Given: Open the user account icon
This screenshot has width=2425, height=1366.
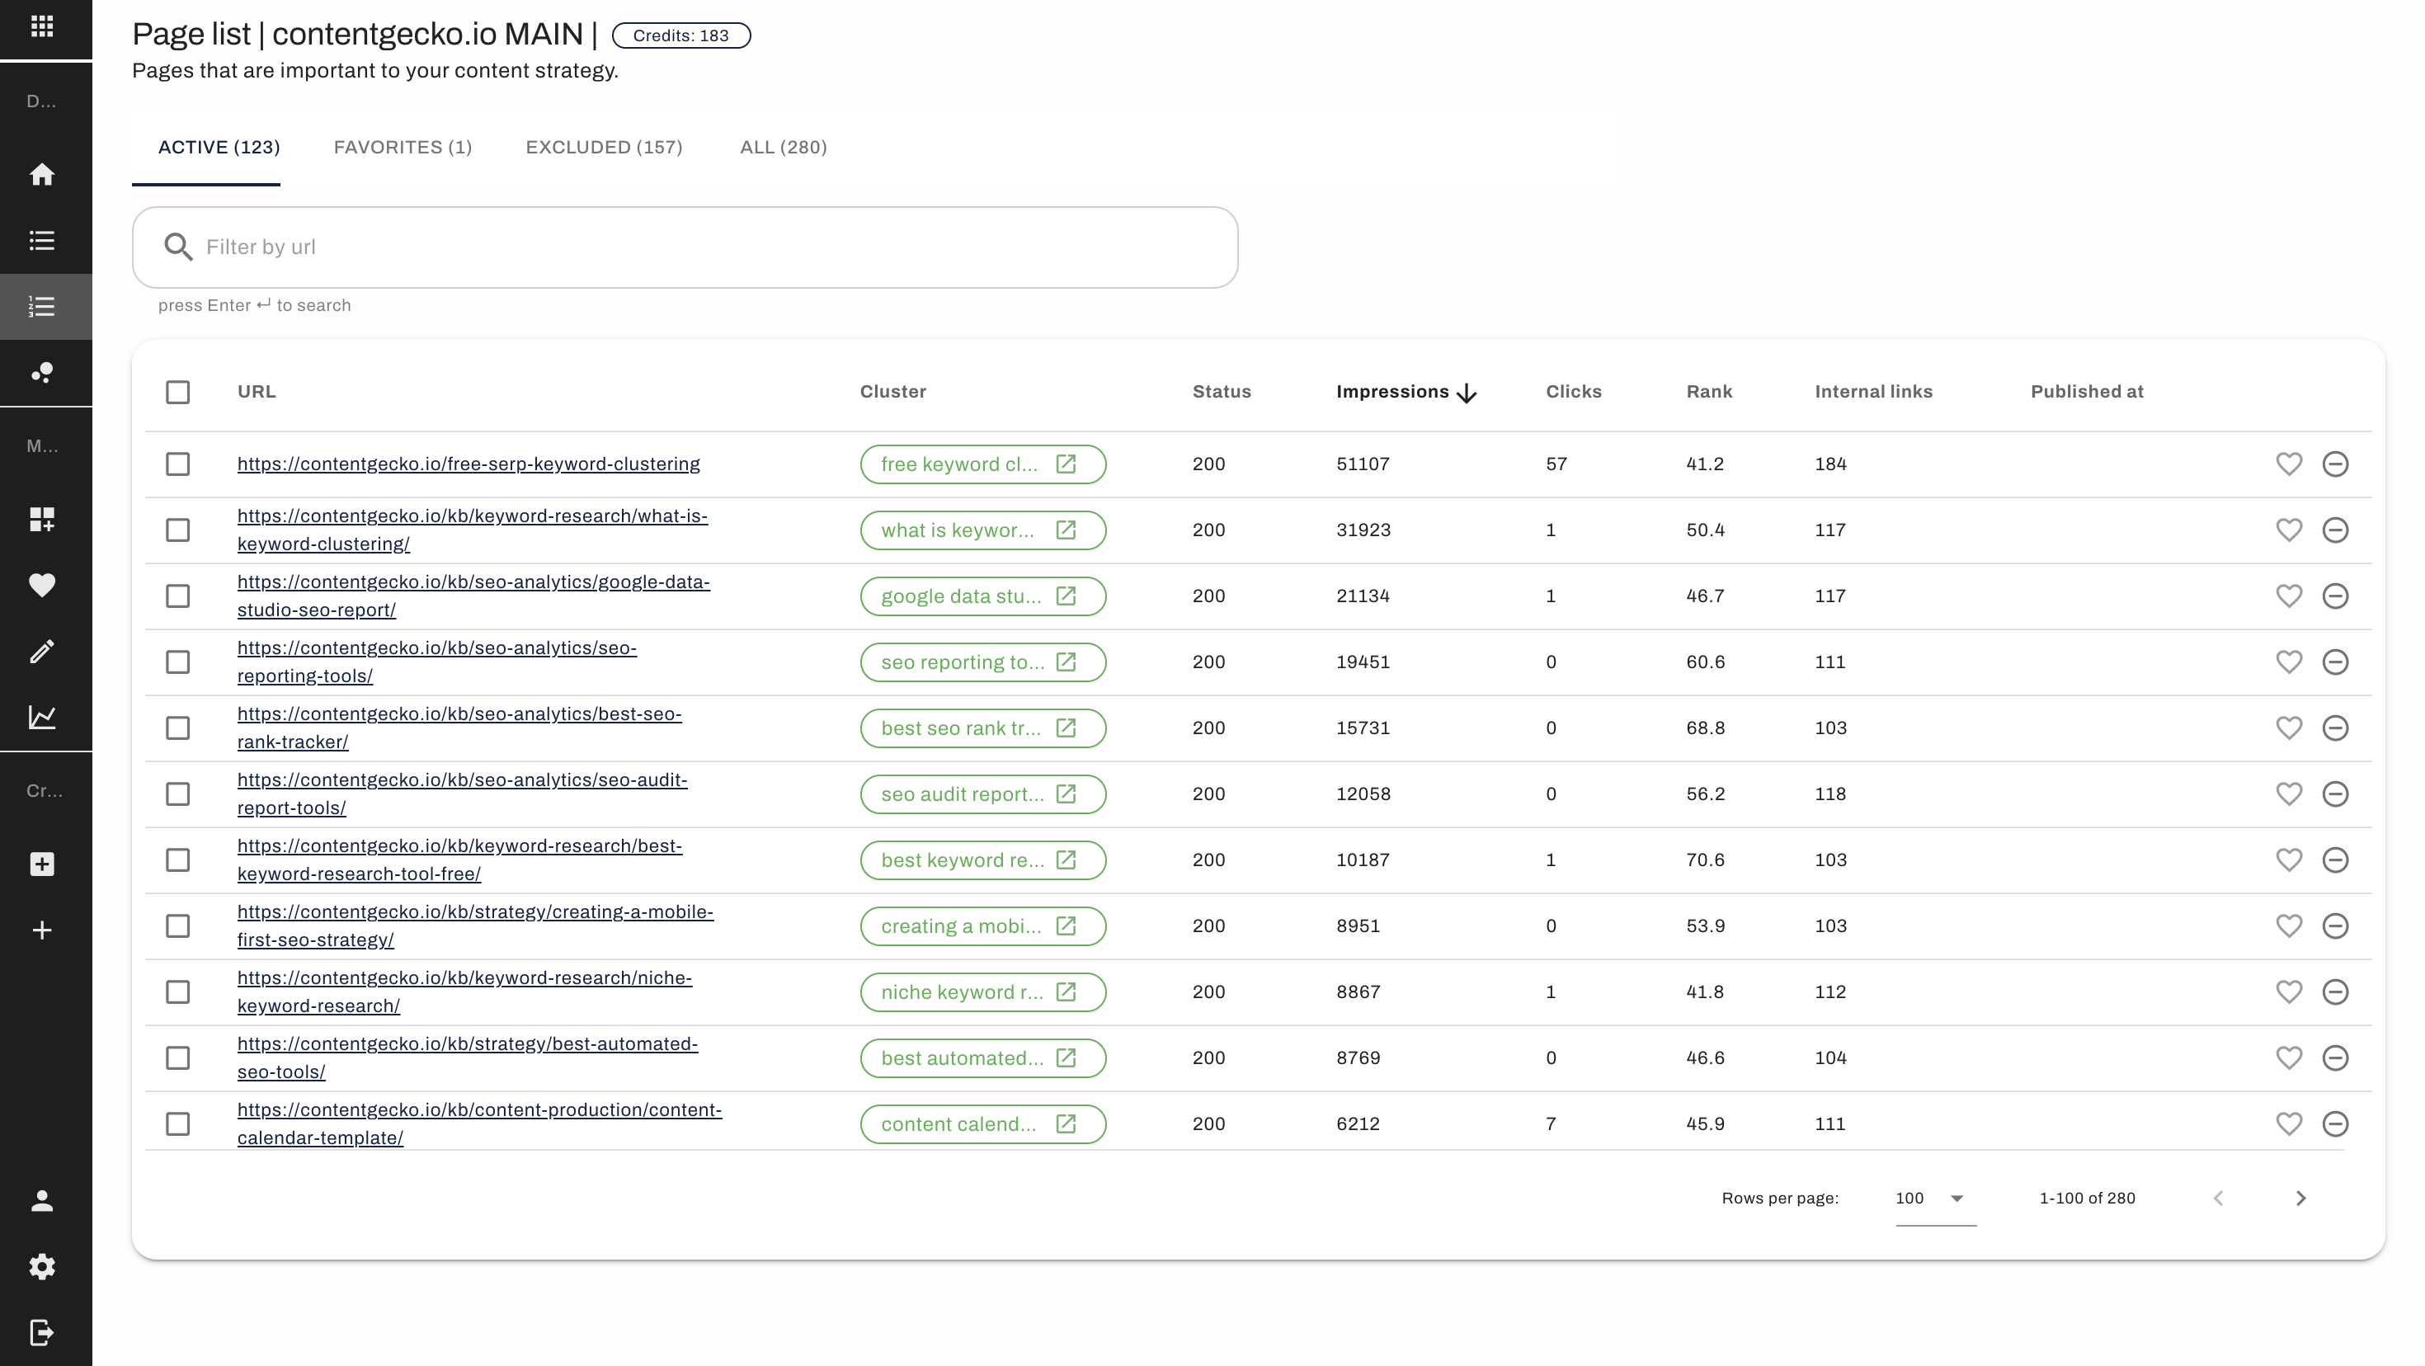Looking at the screenshot, I should (41, 1200).
